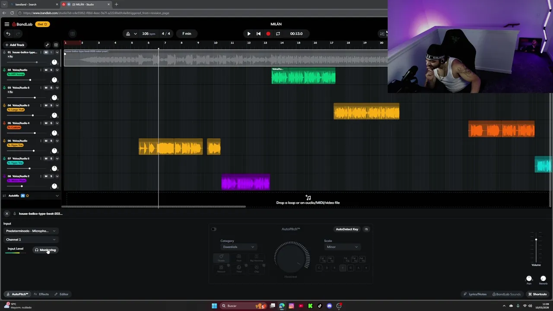Click the Redo arrow button
This screenshot has height=311, width=553.
tap(18, 34)
